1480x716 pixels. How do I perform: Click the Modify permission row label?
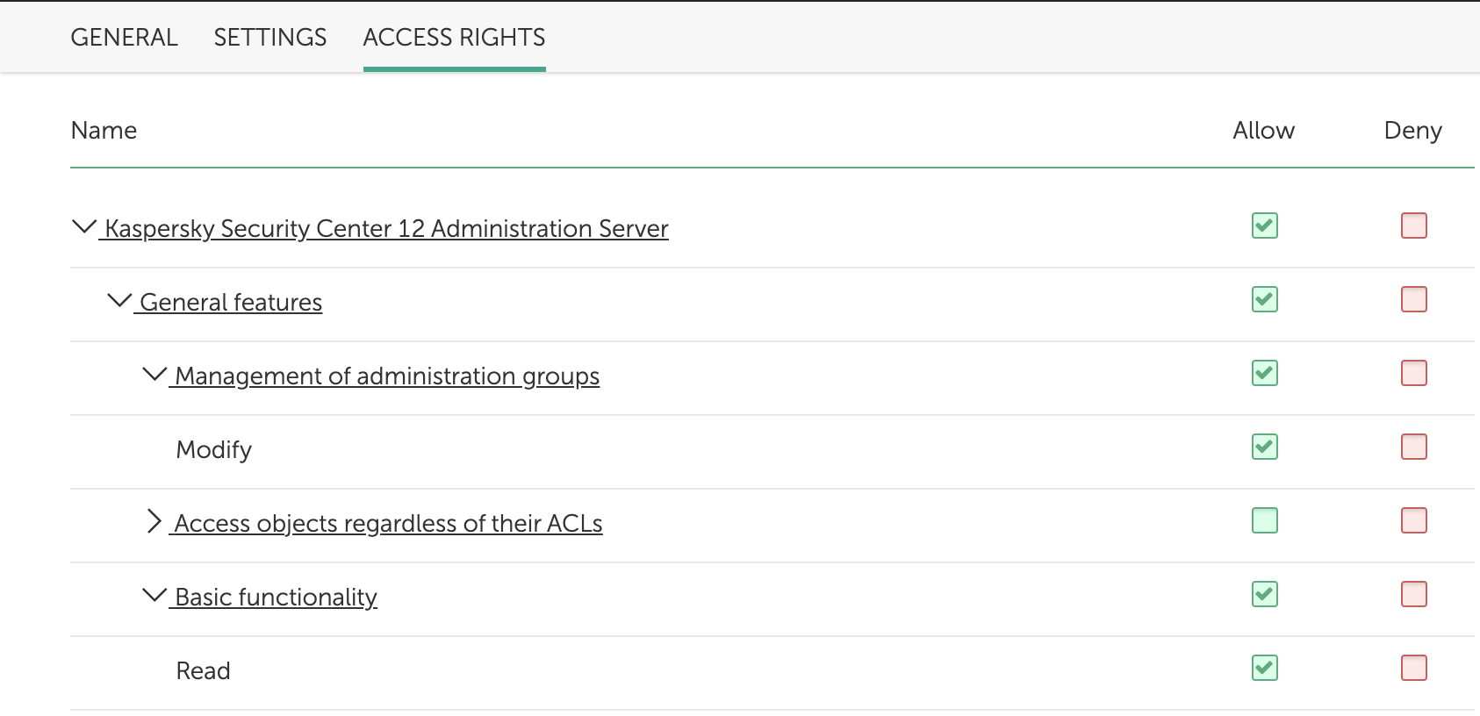[x=214, y=450]
